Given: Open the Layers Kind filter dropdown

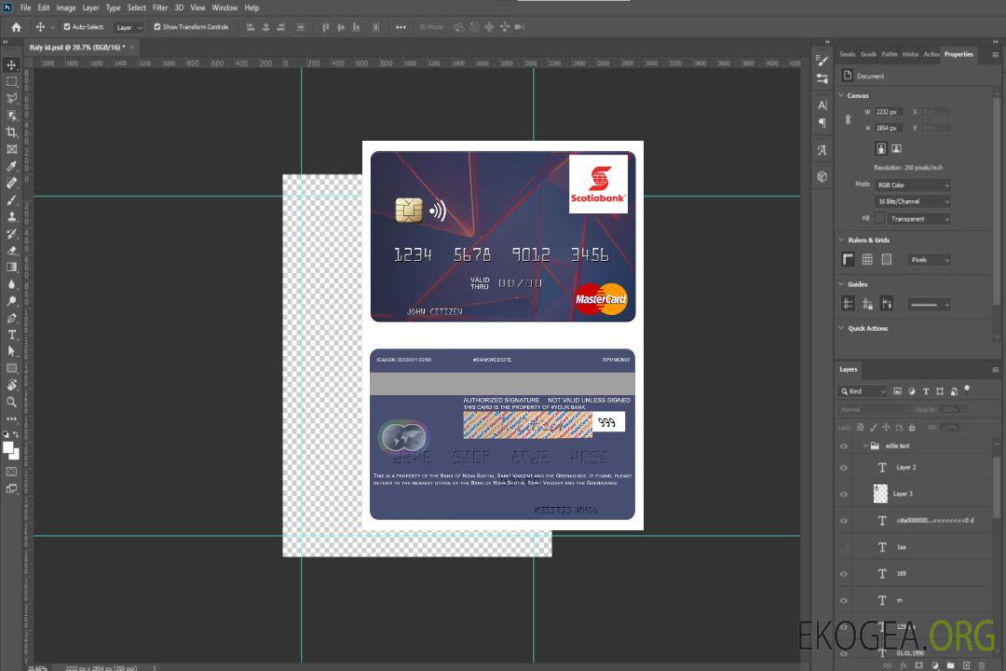Looking at the screenshot, I should coord(863,391).
